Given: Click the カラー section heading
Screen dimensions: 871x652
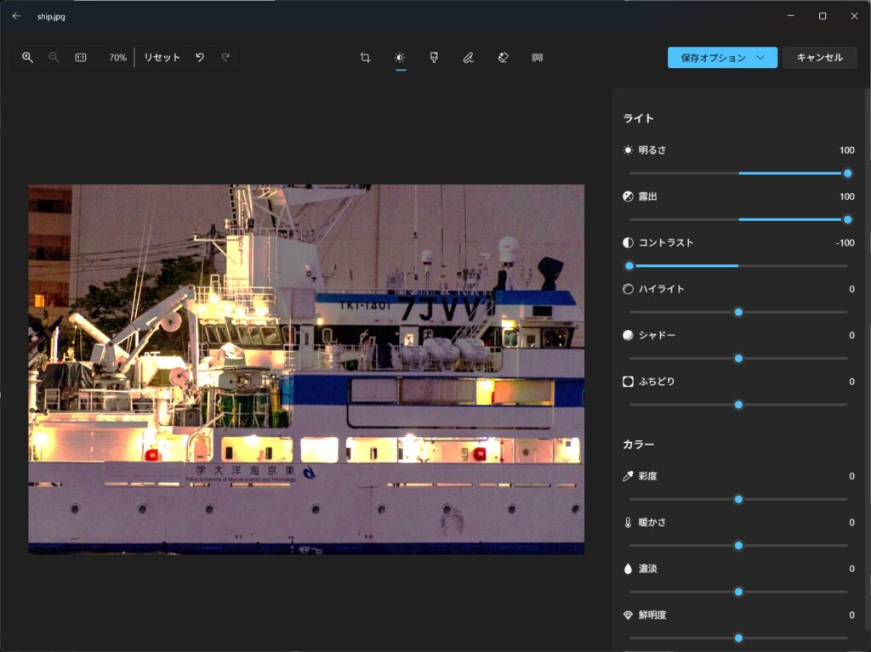Looking at the screenshot, I should pos(638,445).
